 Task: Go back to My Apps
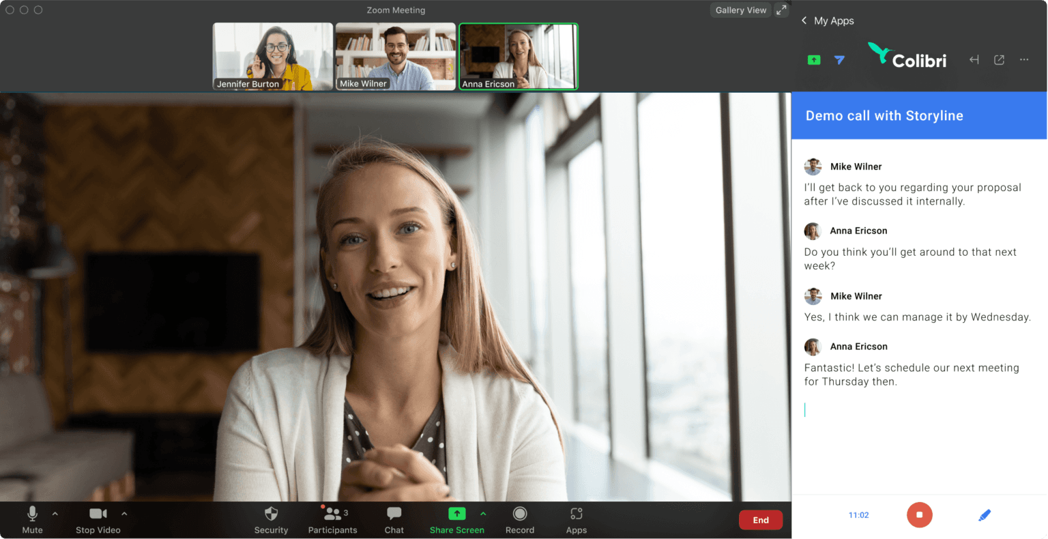(x=827, y=20)
